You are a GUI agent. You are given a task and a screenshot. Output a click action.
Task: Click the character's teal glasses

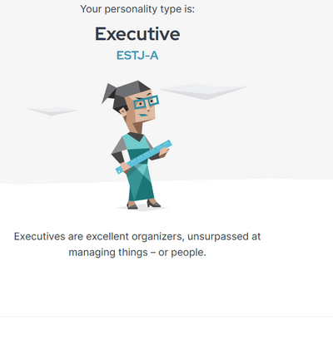146,101
